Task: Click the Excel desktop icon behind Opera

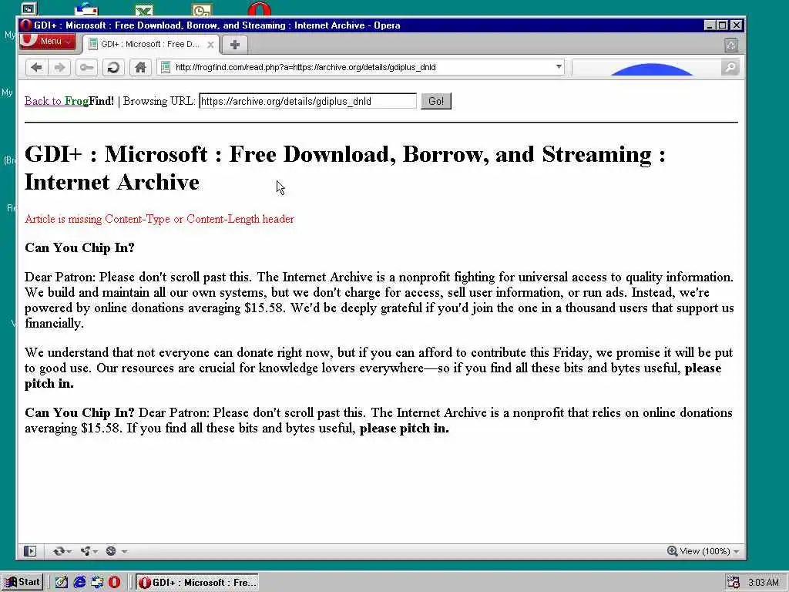Action: tap(144, 10)
